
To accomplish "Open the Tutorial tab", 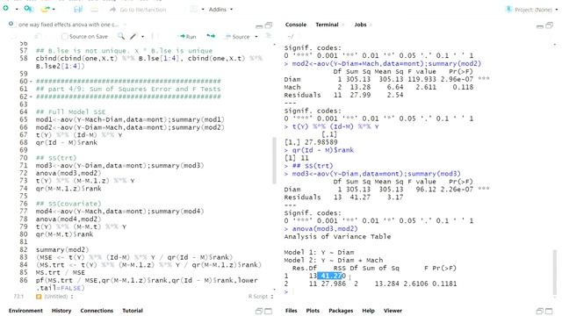I will click(x=133, y=311).
